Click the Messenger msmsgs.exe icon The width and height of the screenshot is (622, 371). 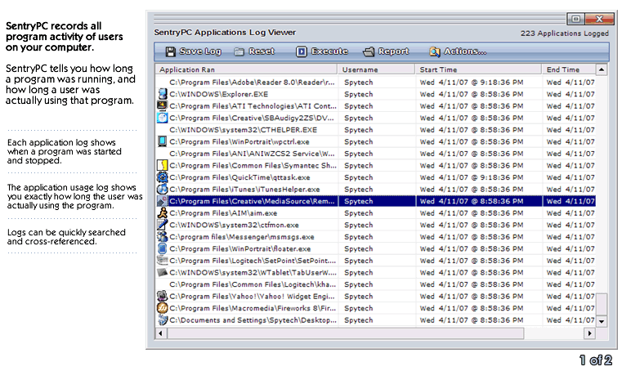[163, 237]
